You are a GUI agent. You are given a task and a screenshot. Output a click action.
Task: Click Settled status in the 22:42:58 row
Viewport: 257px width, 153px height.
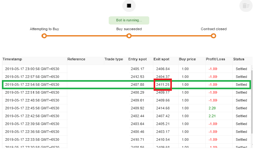coord(241,116)
